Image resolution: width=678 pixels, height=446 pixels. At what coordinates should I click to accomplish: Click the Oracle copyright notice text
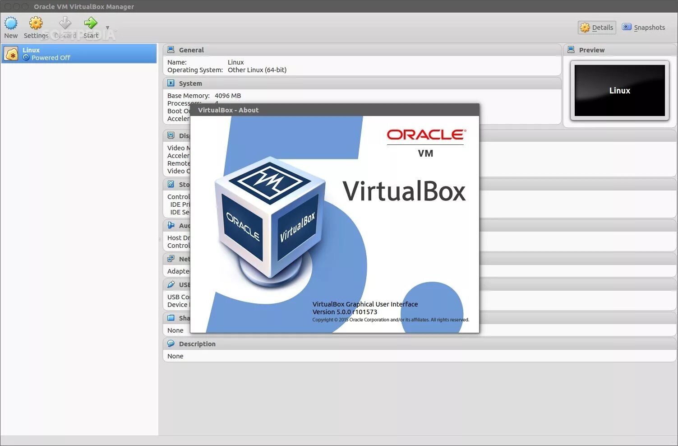[x=391, y=320]
